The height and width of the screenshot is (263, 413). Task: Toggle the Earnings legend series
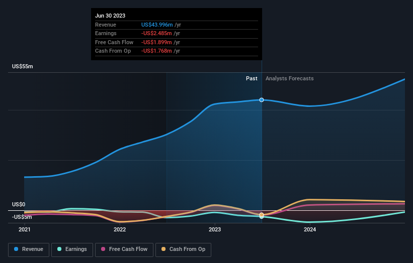[72, 249]
